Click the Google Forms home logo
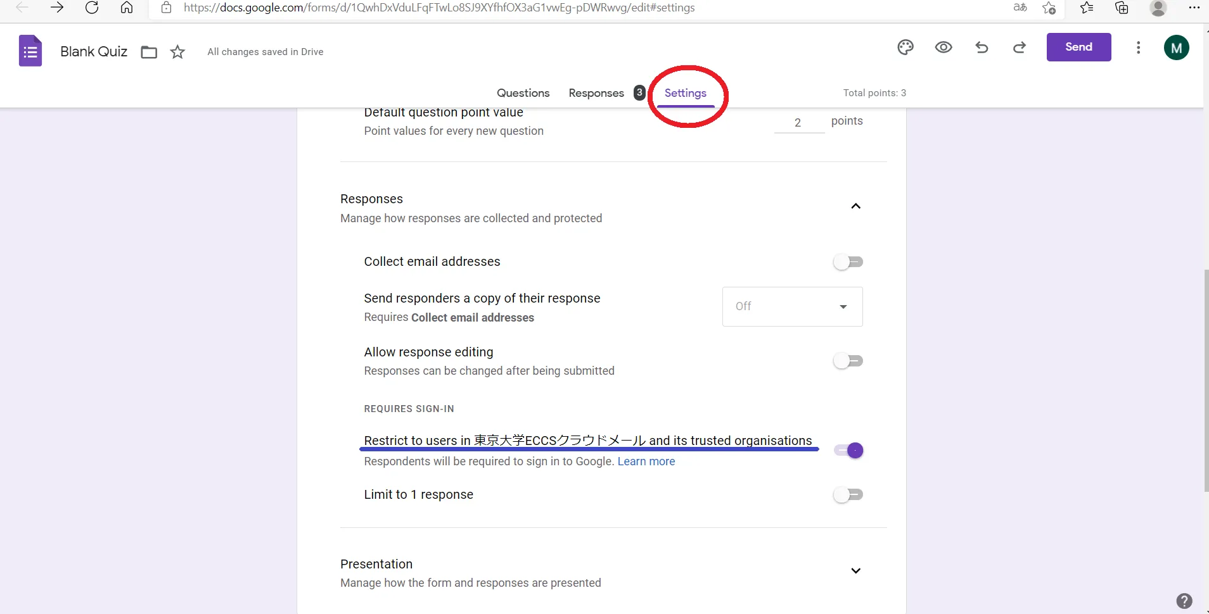Image resolution: width=1209 pixels, height=614 pixels. point(30,51)
